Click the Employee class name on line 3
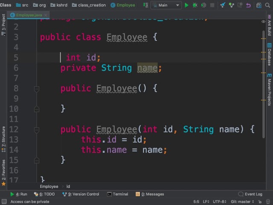This screenshot has height=205, width=273. pyautogui.click(x=127, y=37)
